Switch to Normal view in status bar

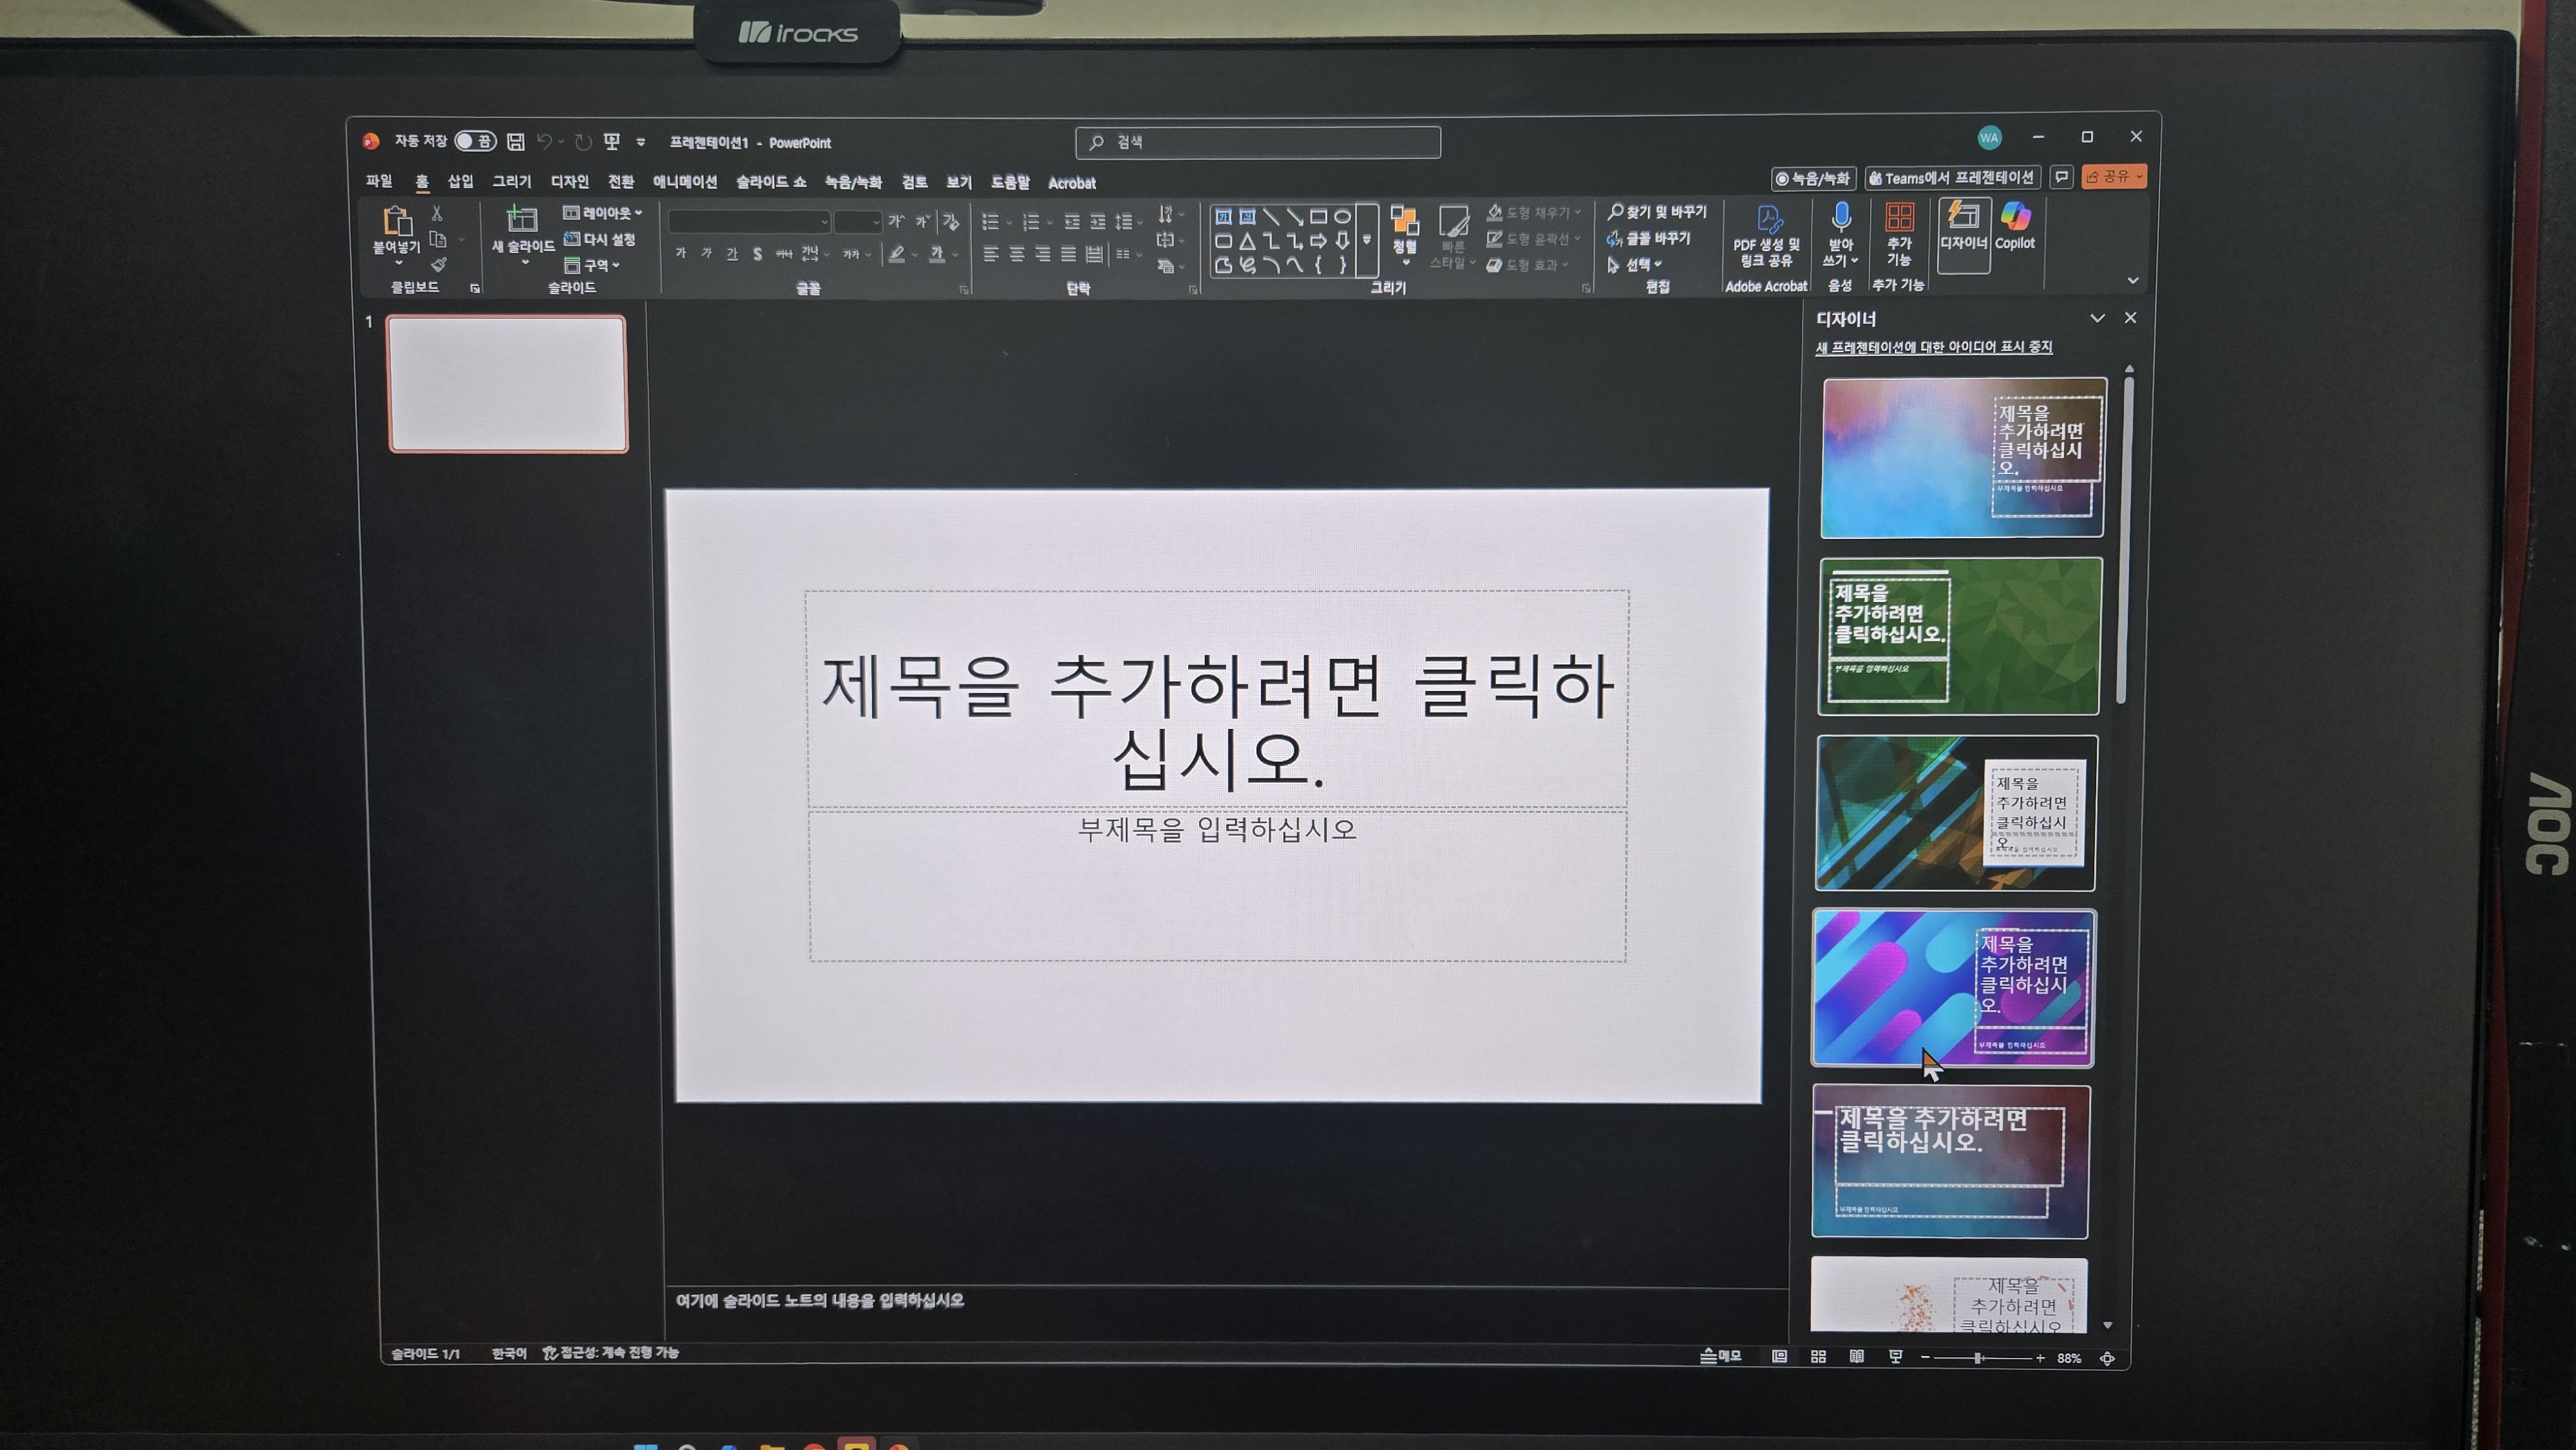click(1779, 1357)
